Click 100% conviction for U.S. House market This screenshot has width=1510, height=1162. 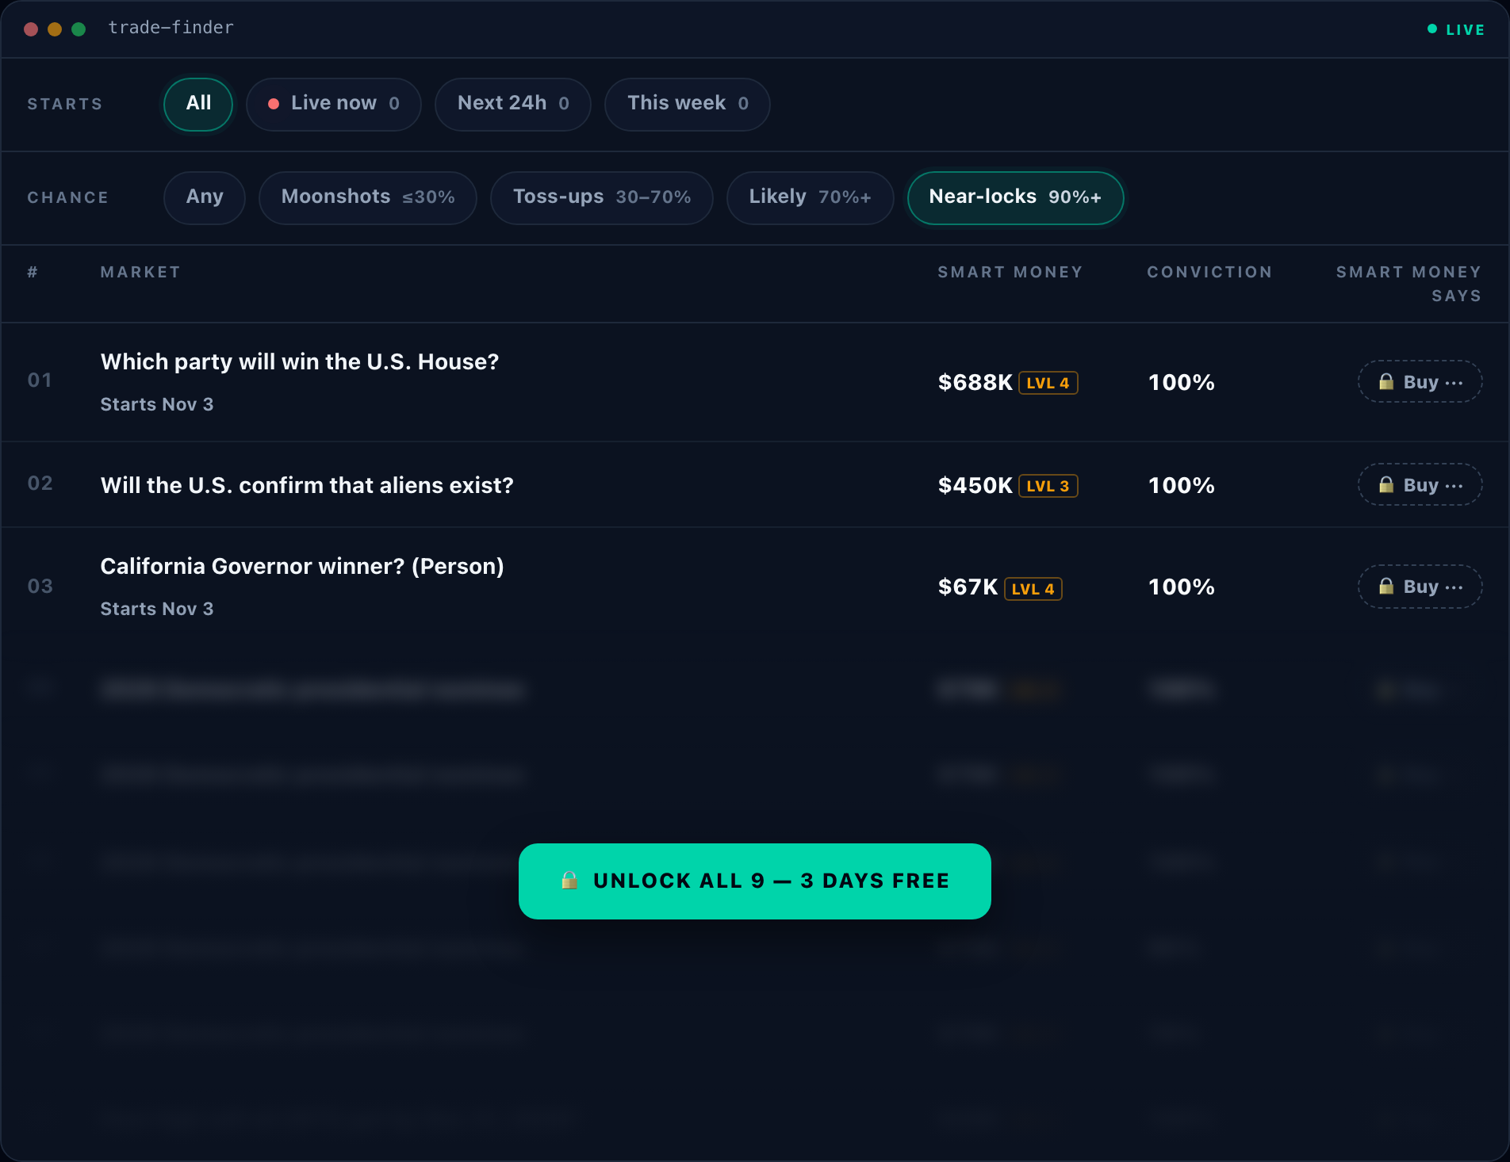tap(1182, 383)
